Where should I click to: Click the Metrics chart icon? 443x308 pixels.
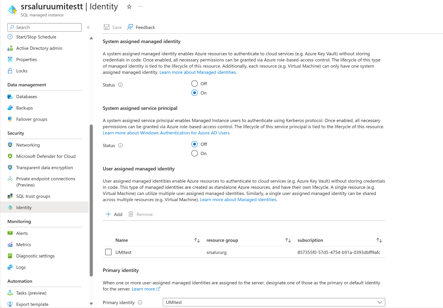(x=10, y=245)
